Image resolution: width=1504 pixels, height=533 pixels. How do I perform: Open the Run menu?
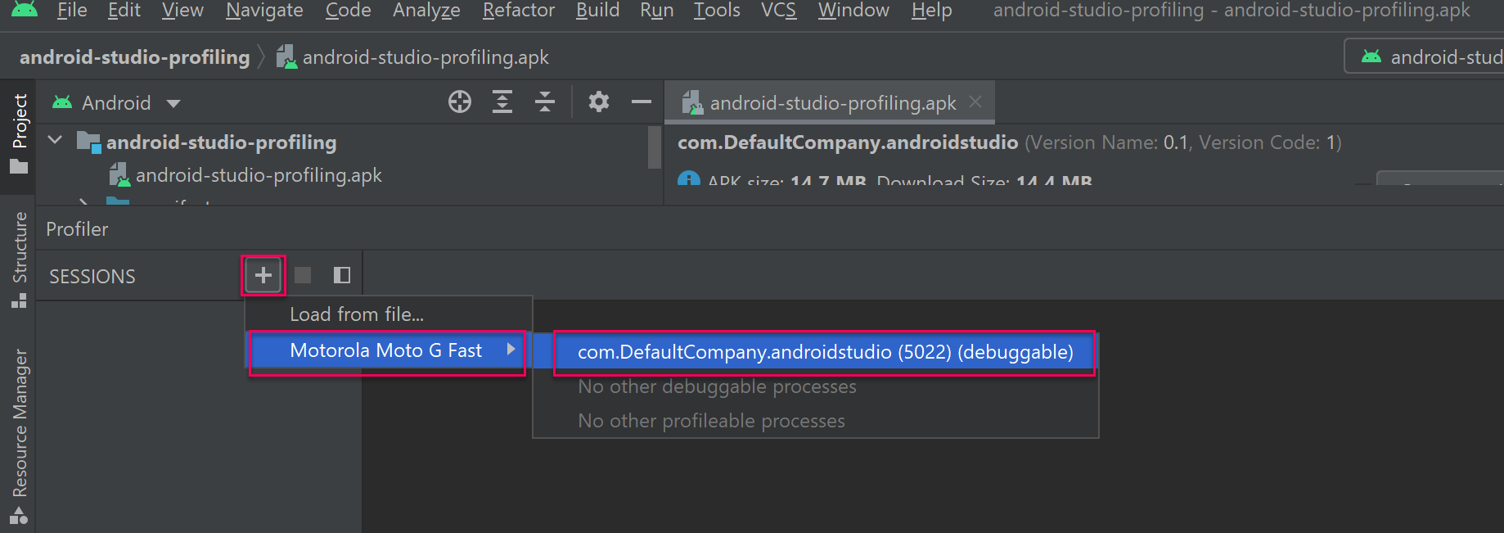(656, 11)
